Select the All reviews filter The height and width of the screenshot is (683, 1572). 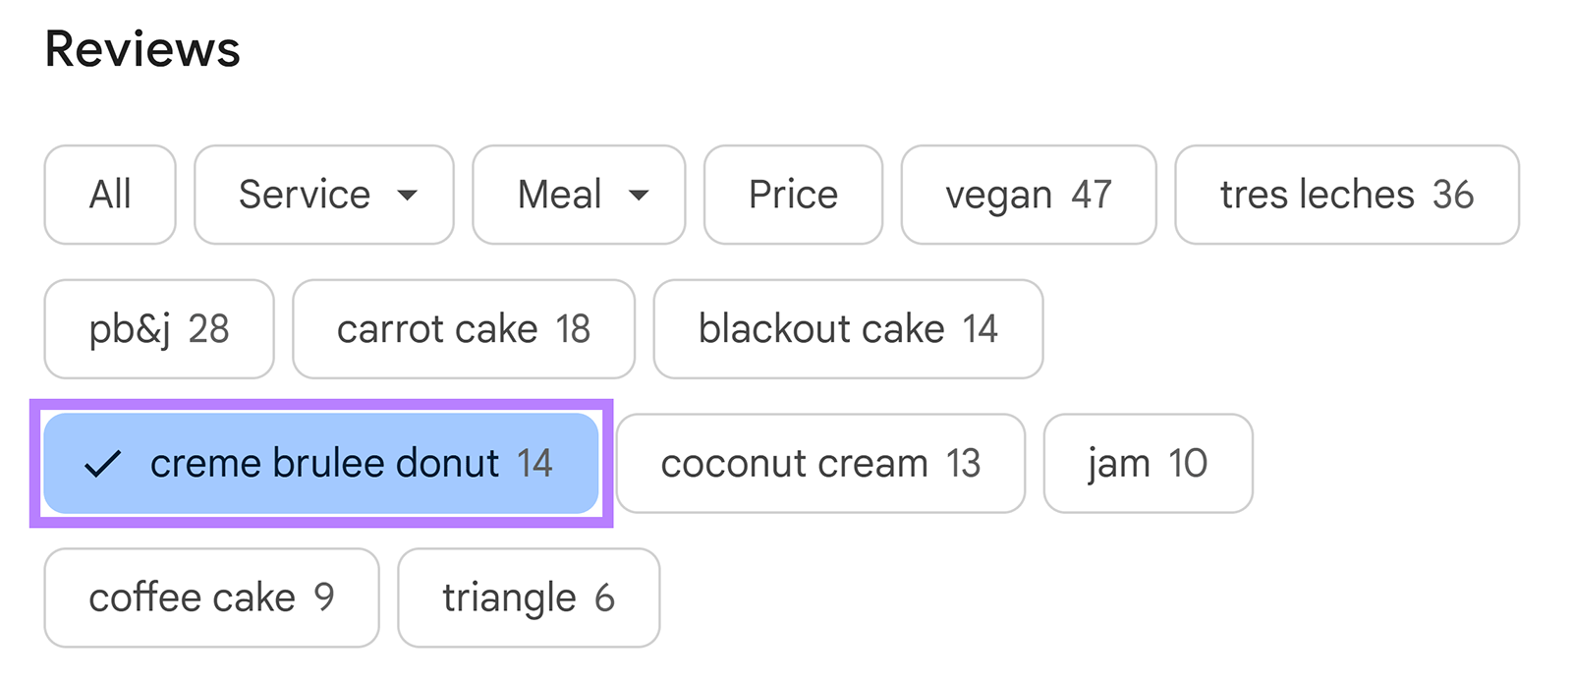pos(109,194)
